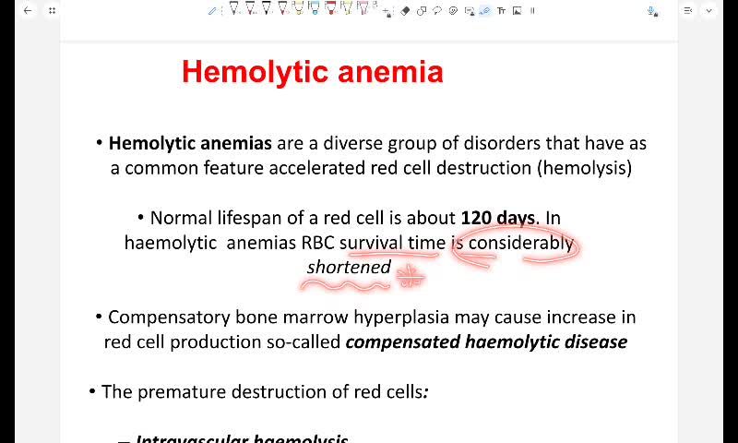Insert an image with picture icon
Image resolution: width=738 pixels, height=443 pixels.
tap(518, 11)
